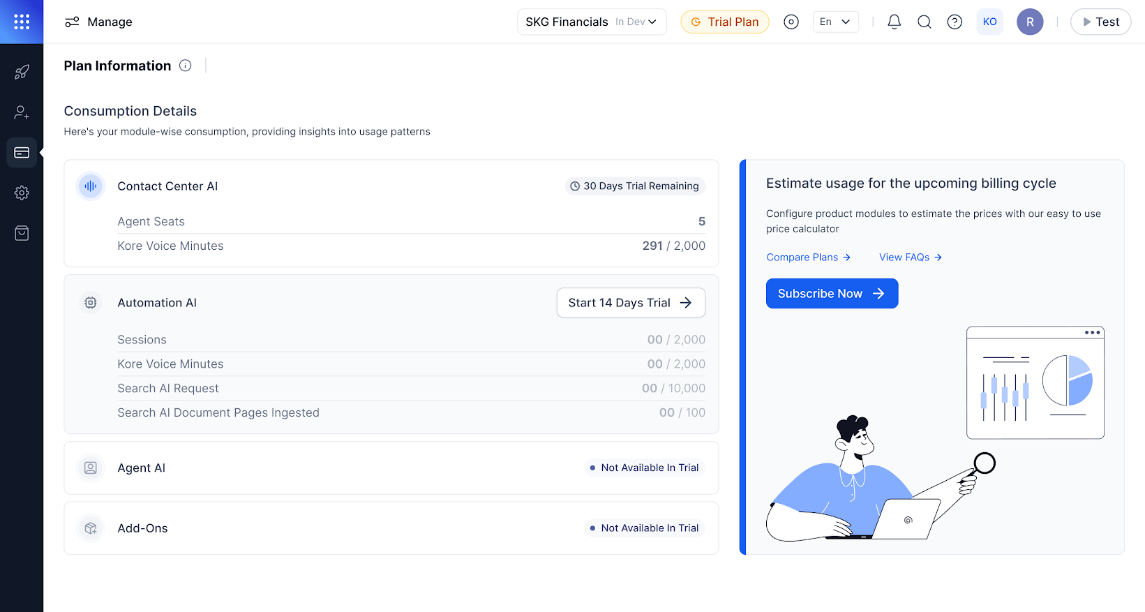Expand the SKG Financials workspace dropdown
This screenshot has width=1145, height=612.
[x=592, y=22]
